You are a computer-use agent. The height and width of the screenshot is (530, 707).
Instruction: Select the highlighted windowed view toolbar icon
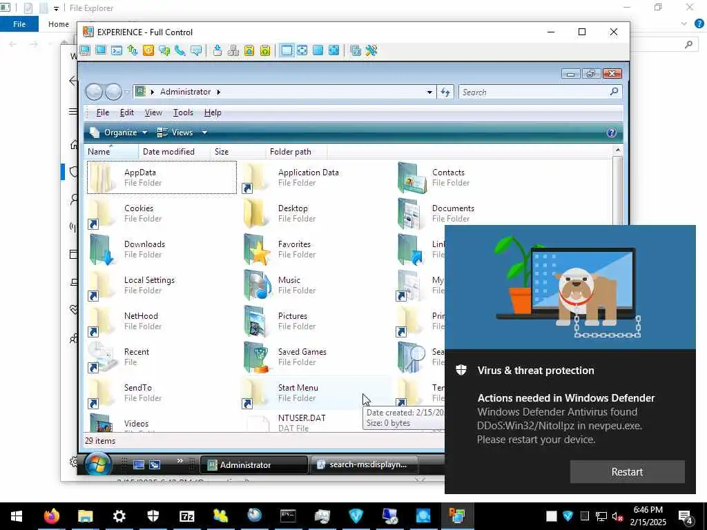pos(287,50)
